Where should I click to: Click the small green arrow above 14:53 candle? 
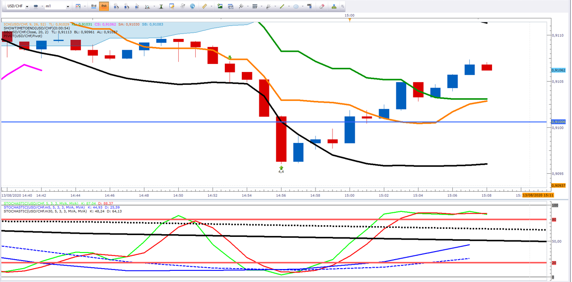click(x=230, y=58)
